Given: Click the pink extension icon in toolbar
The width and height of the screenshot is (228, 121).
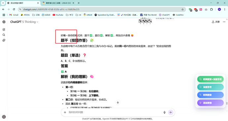Looking at the screenshot, I should tap(201, 10).
